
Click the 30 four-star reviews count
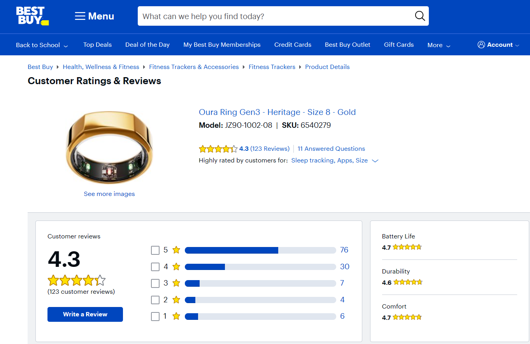point(345,266)
